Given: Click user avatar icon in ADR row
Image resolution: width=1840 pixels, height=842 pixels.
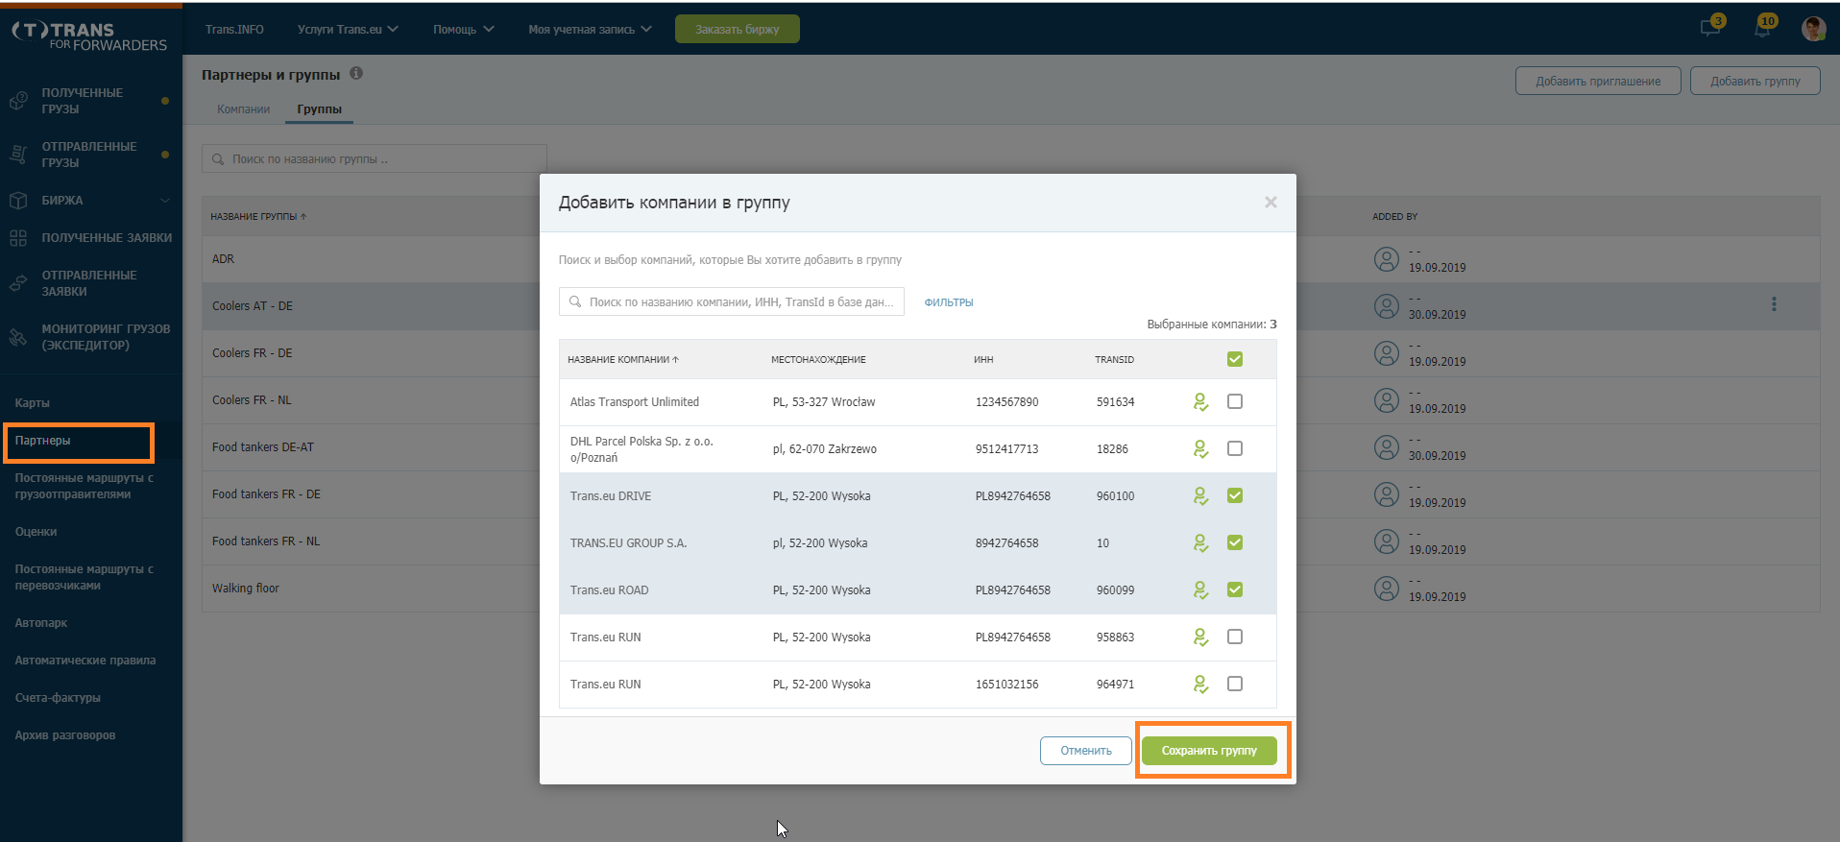Looking at the screenshot, I should click(1386, 259).
